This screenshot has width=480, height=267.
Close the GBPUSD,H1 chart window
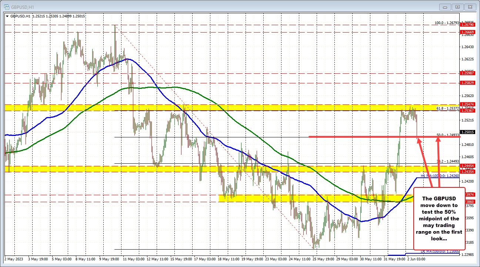click(x=470, y=7)
